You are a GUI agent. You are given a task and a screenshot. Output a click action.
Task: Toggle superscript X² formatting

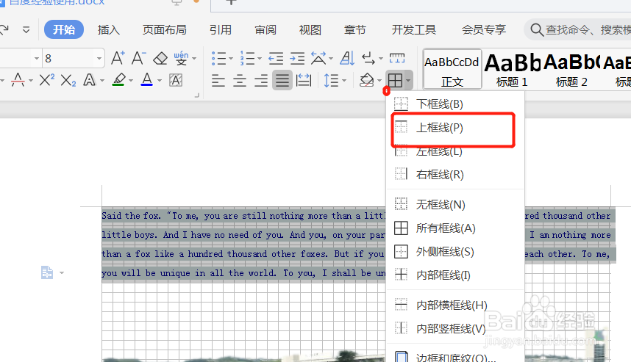point(46,80)
